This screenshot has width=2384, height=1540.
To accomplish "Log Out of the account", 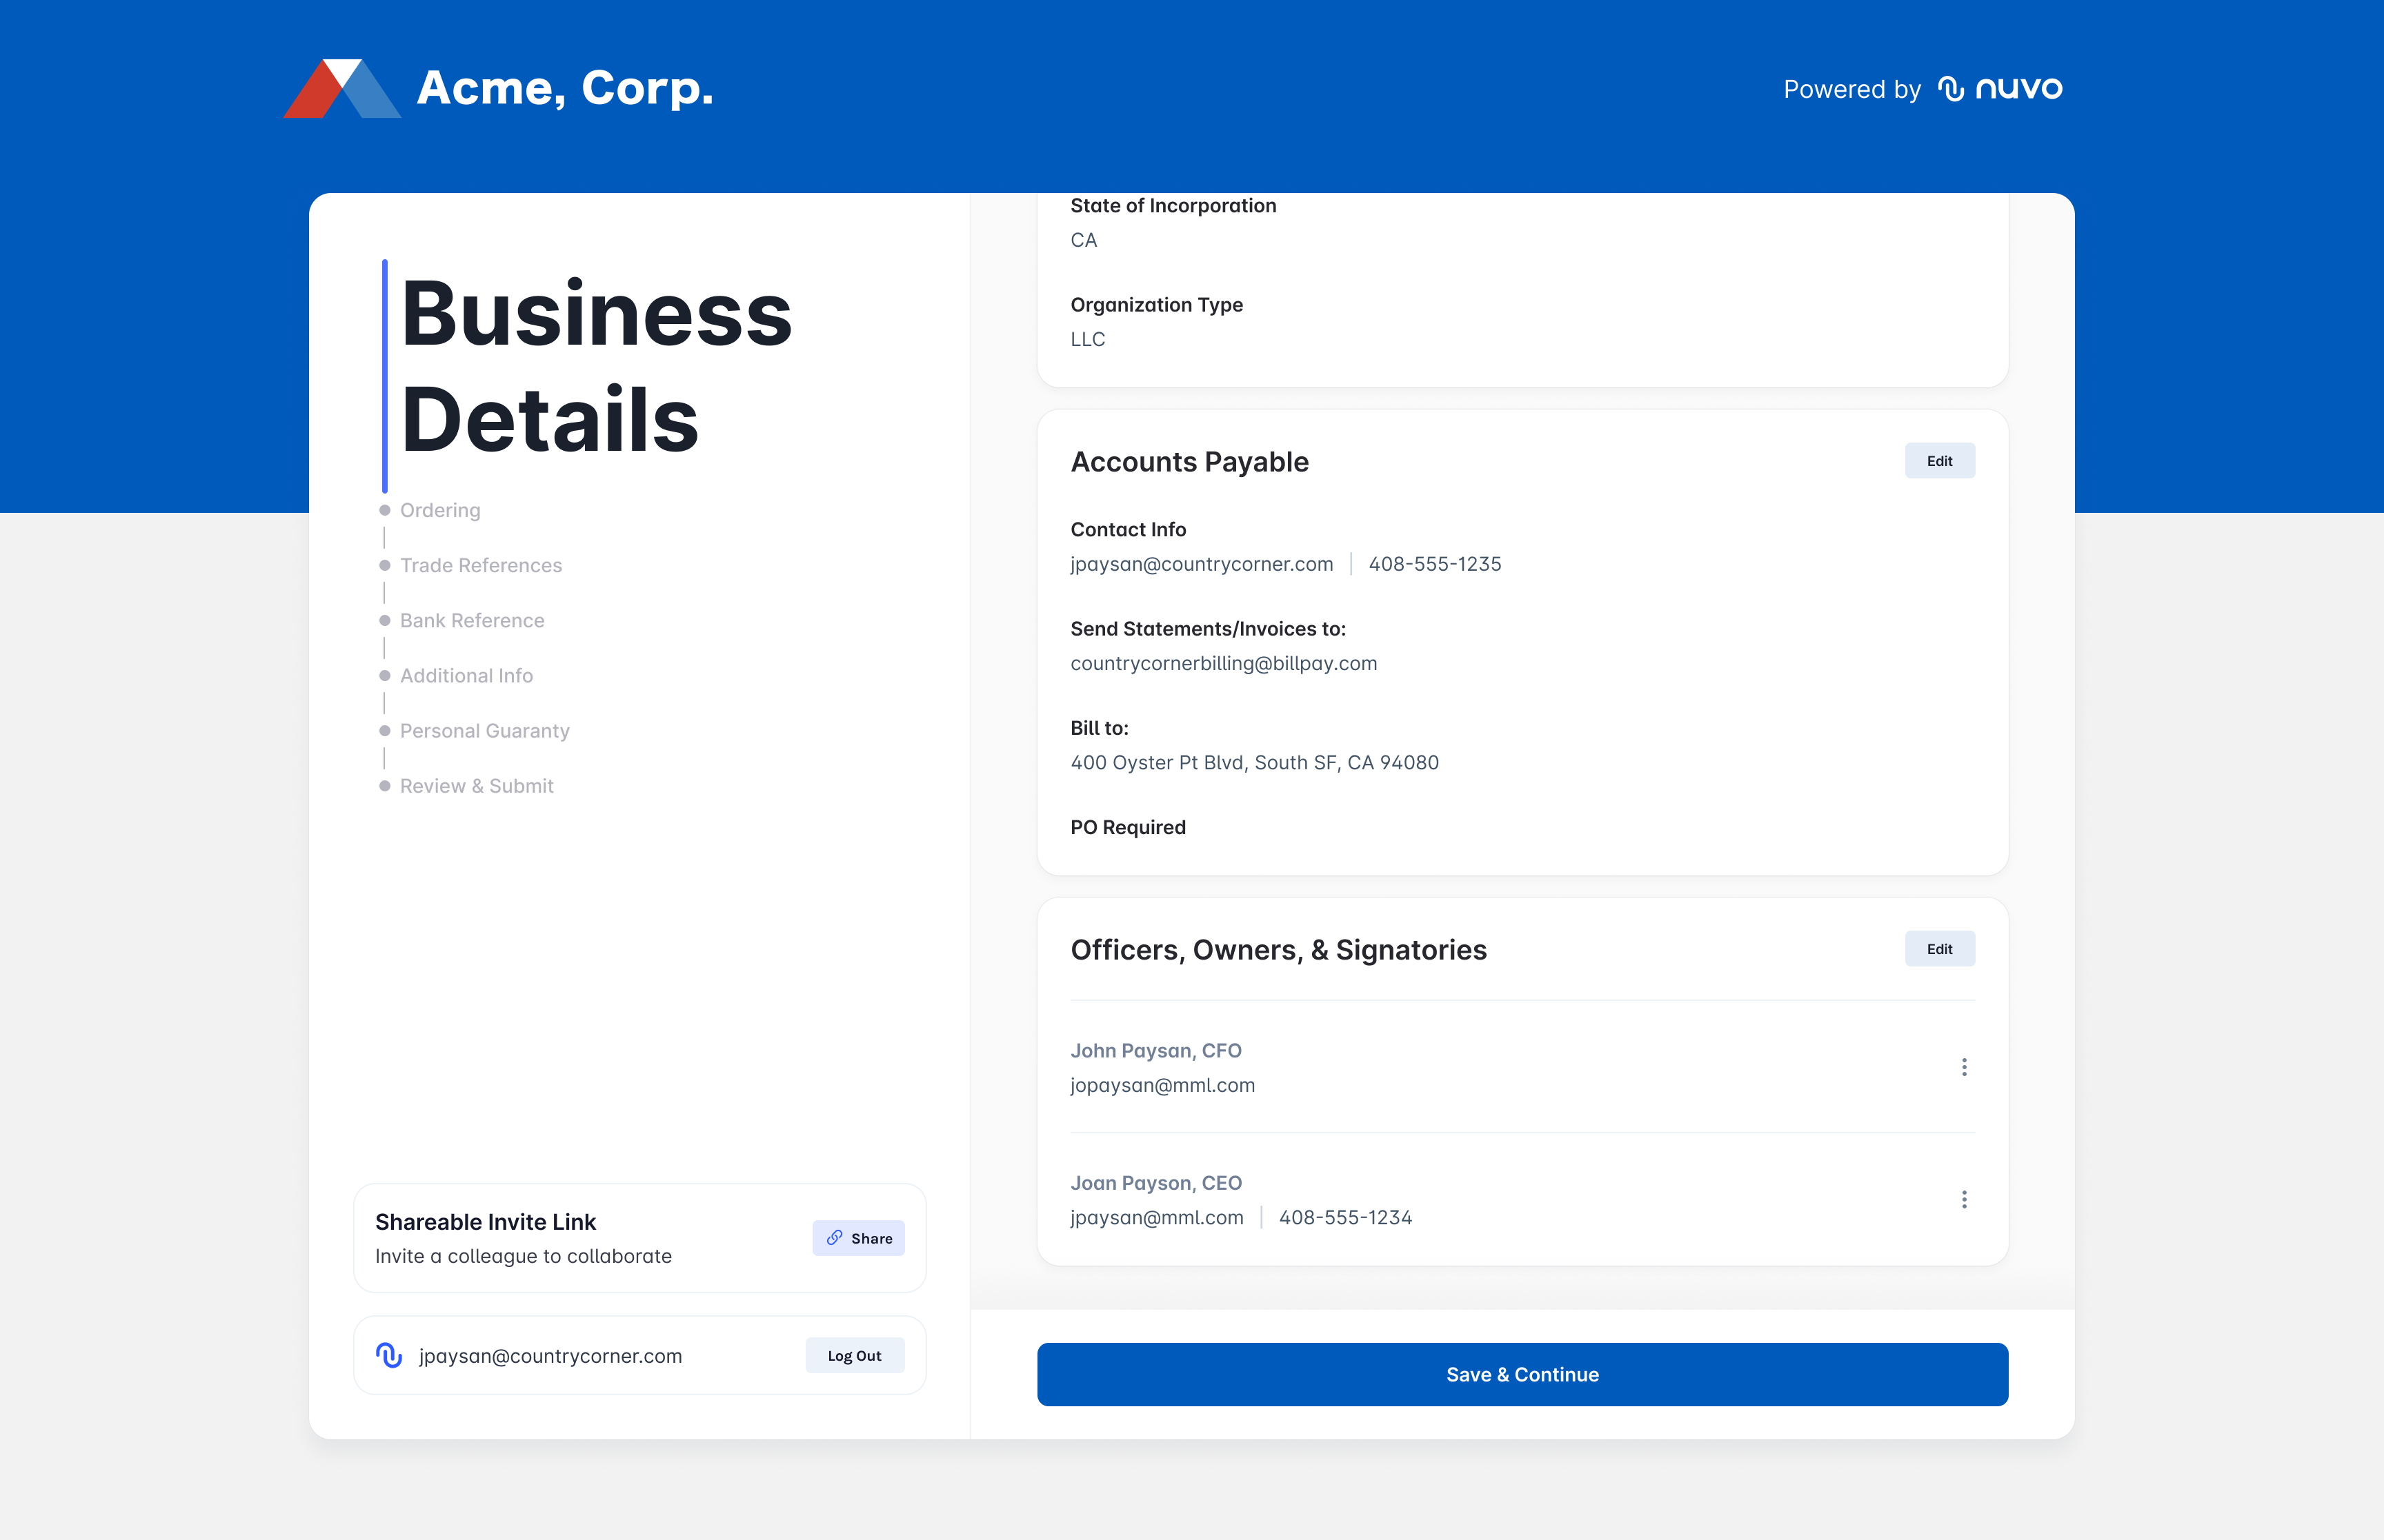I will [x=855, y=1355].
